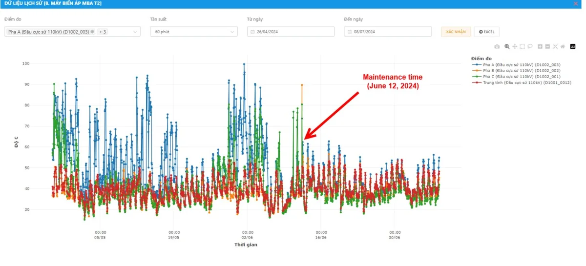The image size is (586, 266).
Task: Select the Zoom magnifier tool
Action: [x=507, y=46]
